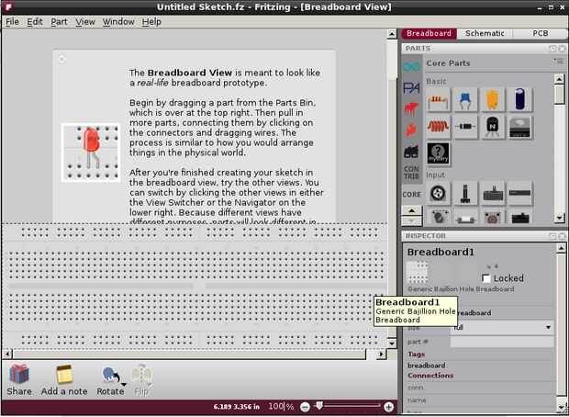Click the canvas scroll left arrow
This screenshot has width=569, height=417.
point(7,354)
